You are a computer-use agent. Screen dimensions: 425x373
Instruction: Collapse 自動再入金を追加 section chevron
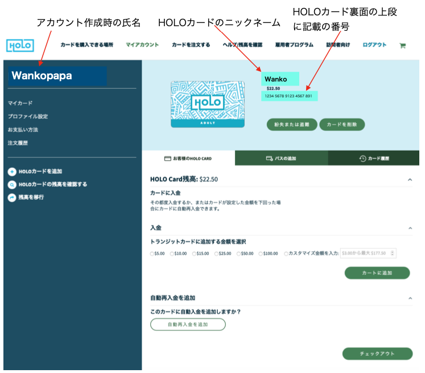coord(410,298)
